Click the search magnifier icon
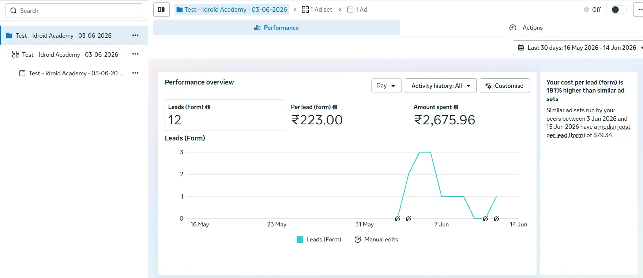Image resolution: width=643 pixels, height=278 pixels. [14, 11]
